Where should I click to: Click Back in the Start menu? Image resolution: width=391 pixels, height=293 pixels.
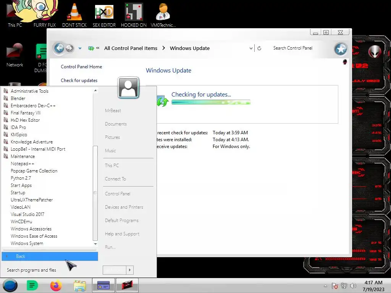50,256
